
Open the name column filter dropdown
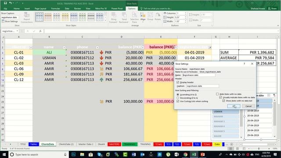64,47
